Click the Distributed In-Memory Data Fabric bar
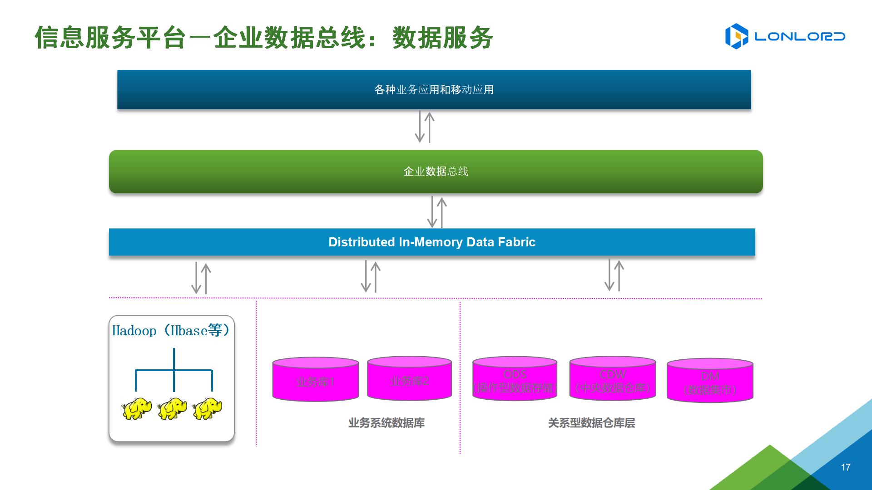The image size is (872, 490). tap(431, 242)
